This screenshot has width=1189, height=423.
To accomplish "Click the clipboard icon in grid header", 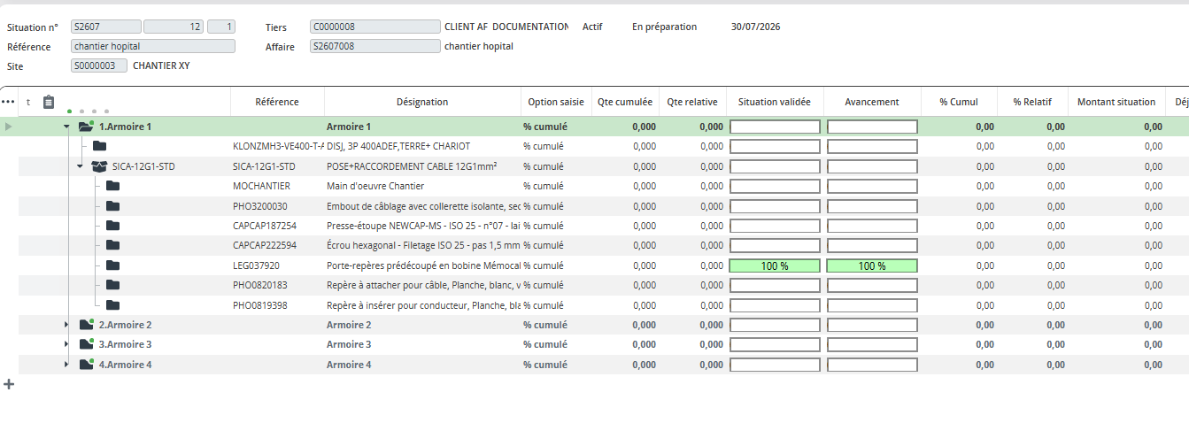I will 49,102.
